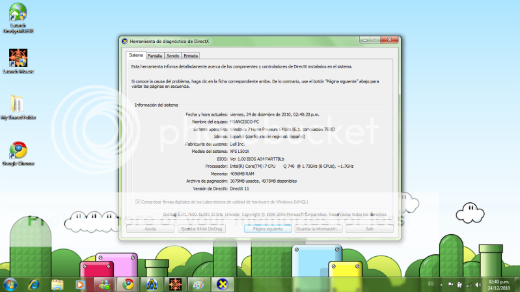520x292 pixels.
Task: Click the XPS L501X model value
Action: [239, 152]
